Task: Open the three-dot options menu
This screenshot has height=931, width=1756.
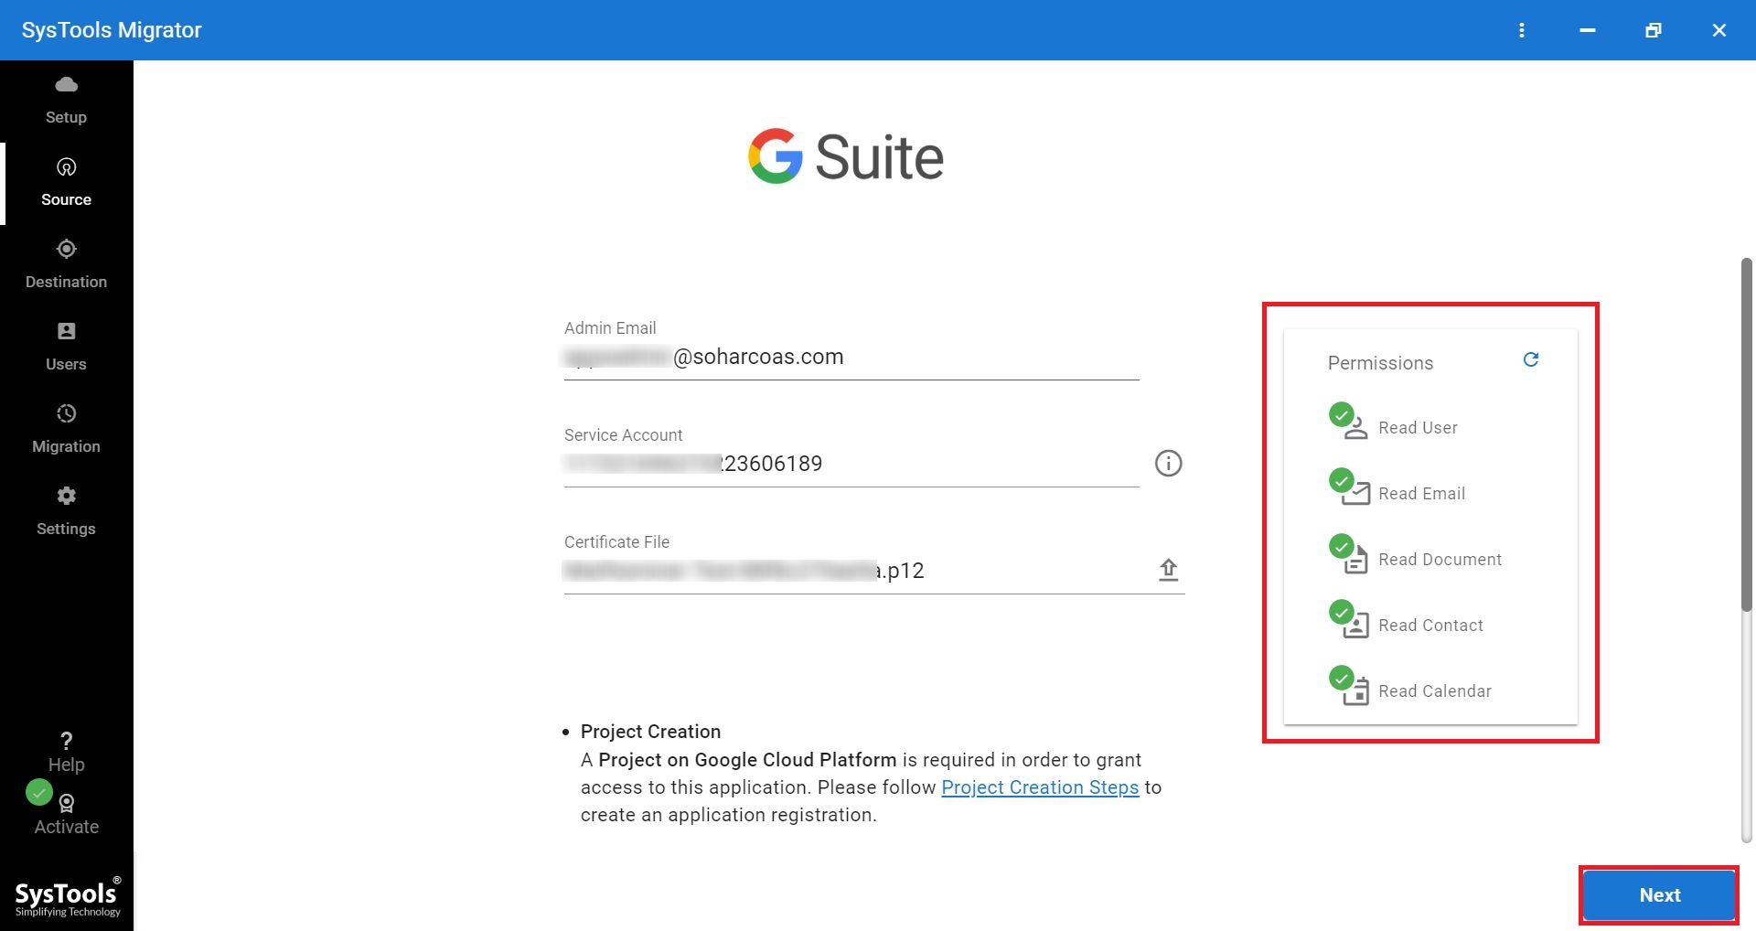Action: pos(1522,30)
